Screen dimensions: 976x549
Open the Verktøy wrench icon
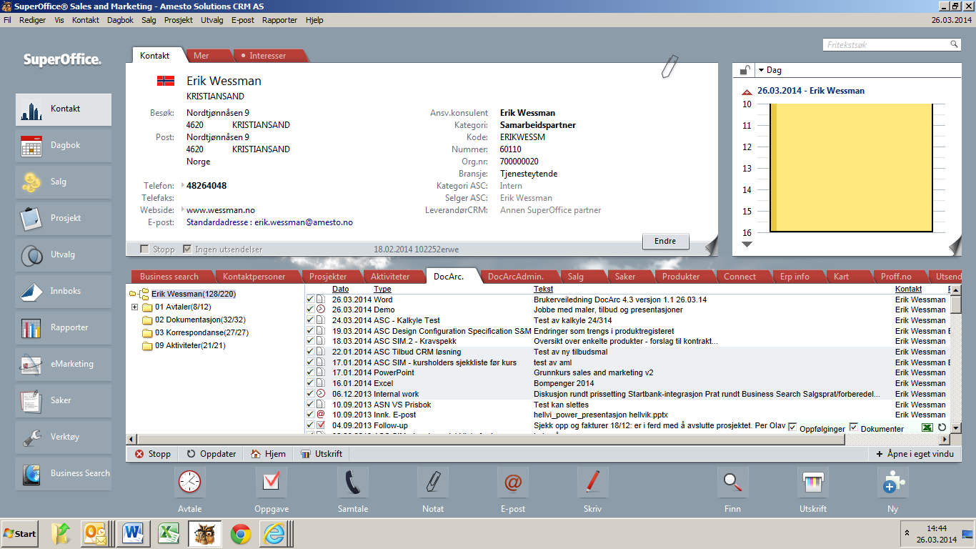coord(31,437)
